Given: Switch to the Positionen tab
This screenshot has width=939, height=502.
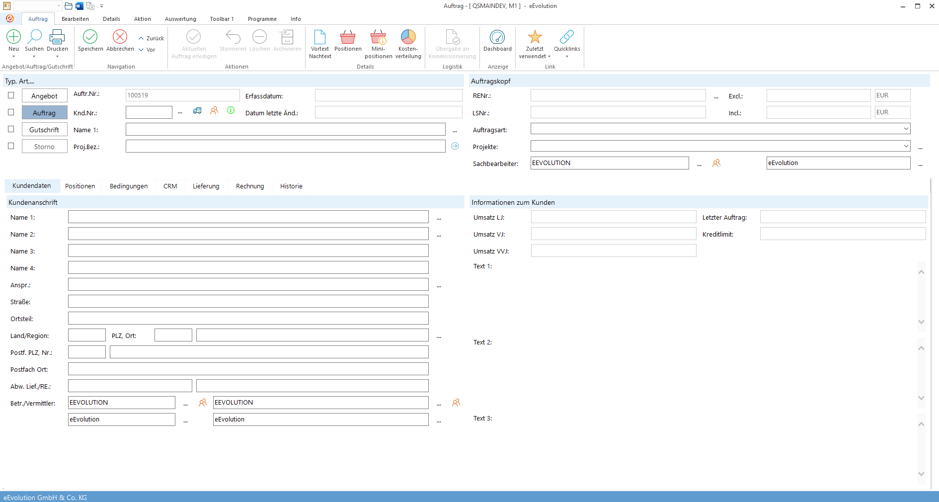Looking at the screenshot, I should tap(80, 186).
